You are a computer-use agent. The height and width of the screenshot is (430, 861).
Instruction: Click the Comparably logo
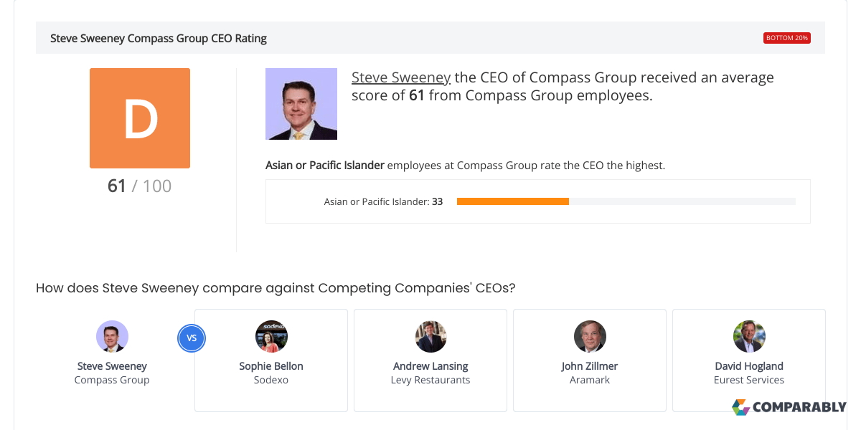click(x=789, y=407)
